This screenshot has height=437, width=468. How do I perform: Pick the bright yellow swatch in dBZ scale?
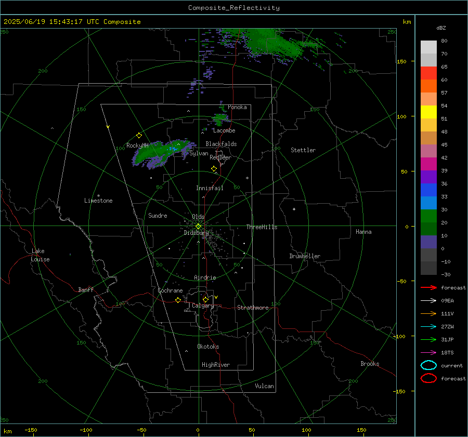(x=428, y=112)
